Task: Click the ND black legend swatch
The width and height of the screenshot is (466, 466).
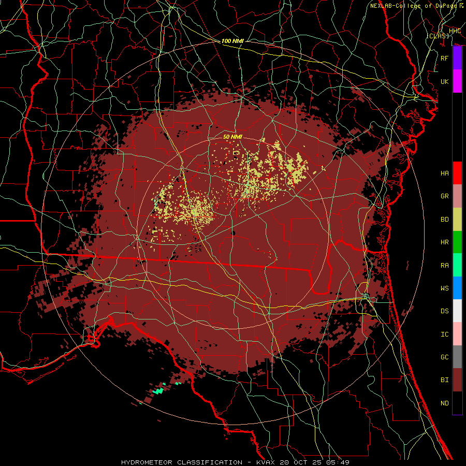Action: coord(457,403)
